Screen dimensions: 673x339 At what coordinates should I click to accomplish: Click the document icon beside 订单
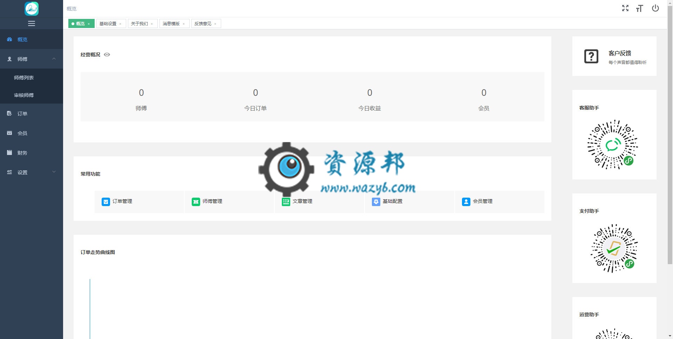coord(9,114)
